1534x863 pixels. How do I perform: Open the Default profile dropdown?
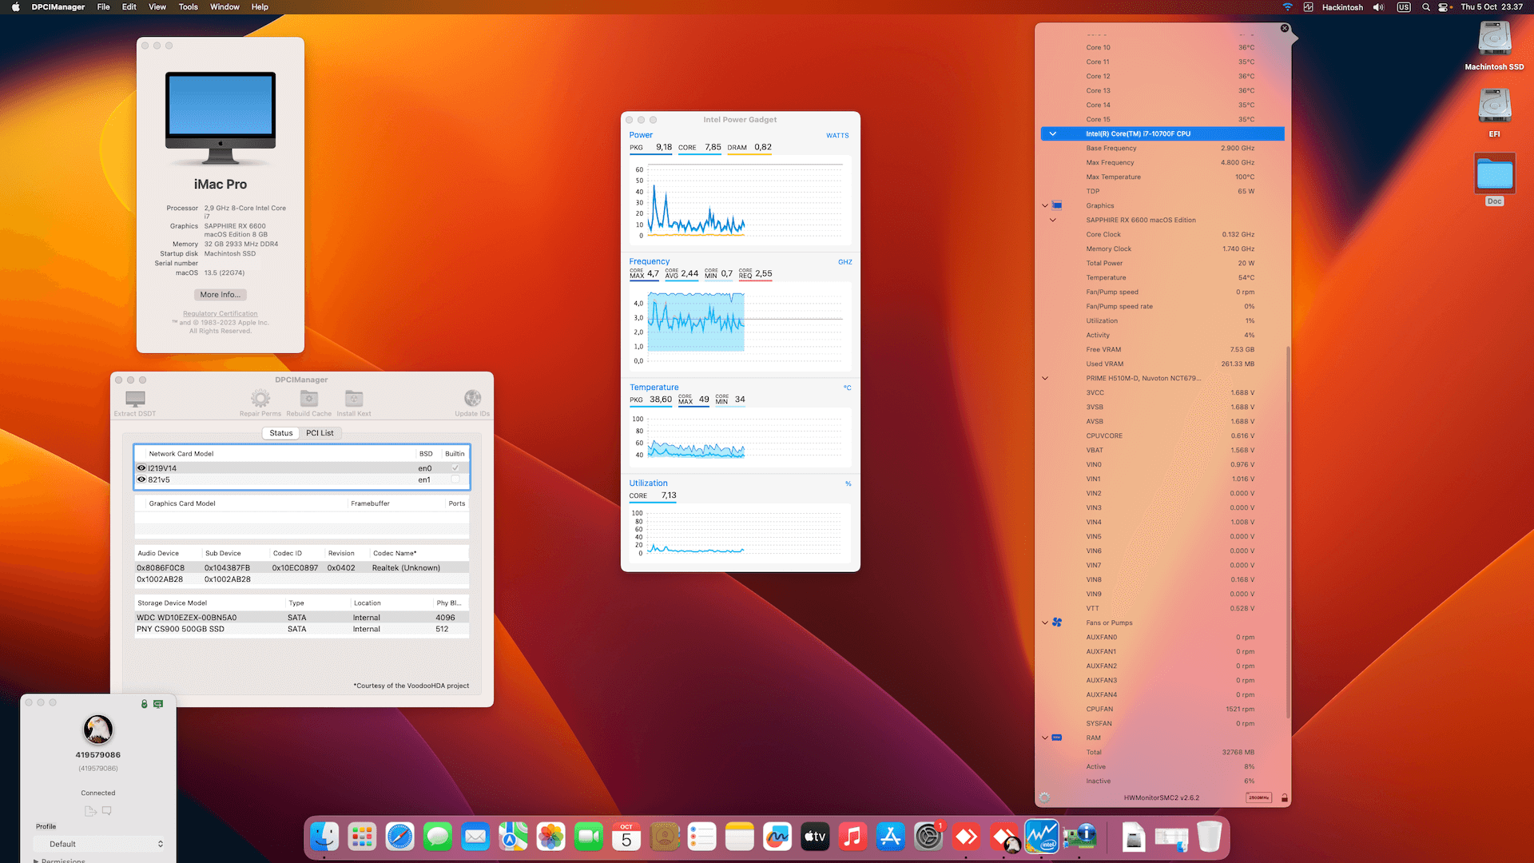(100, 844)
